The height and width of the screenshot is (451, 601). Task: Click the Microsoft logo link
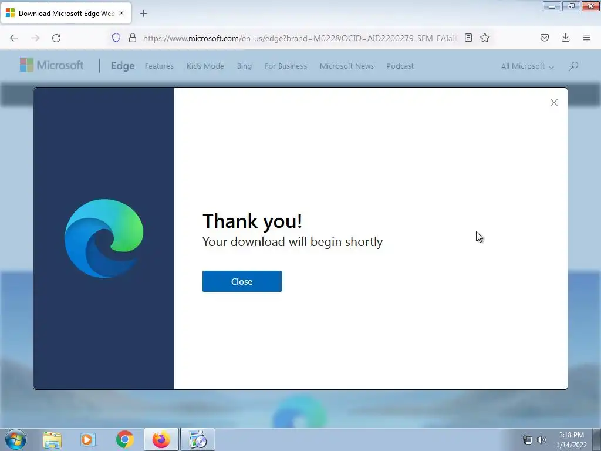[x=52, y=66]
